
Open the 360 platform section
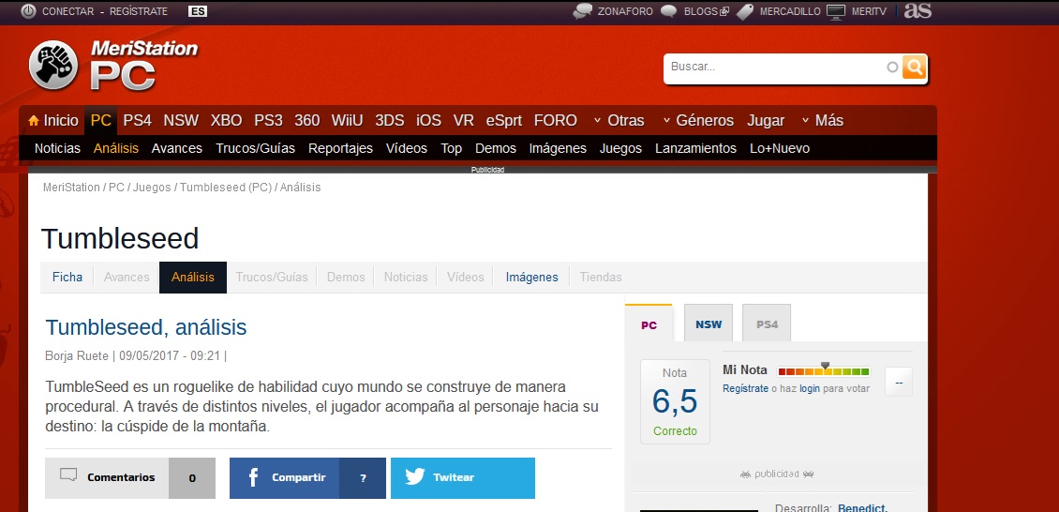coord(307,121)
